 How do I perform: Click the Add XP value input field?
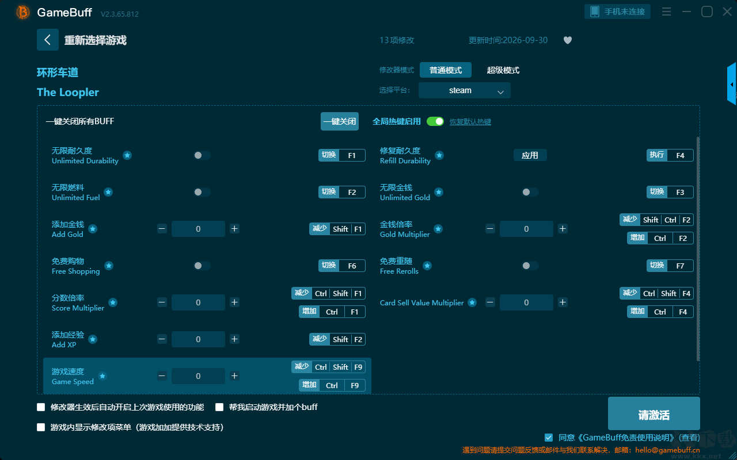coord(198,339)
